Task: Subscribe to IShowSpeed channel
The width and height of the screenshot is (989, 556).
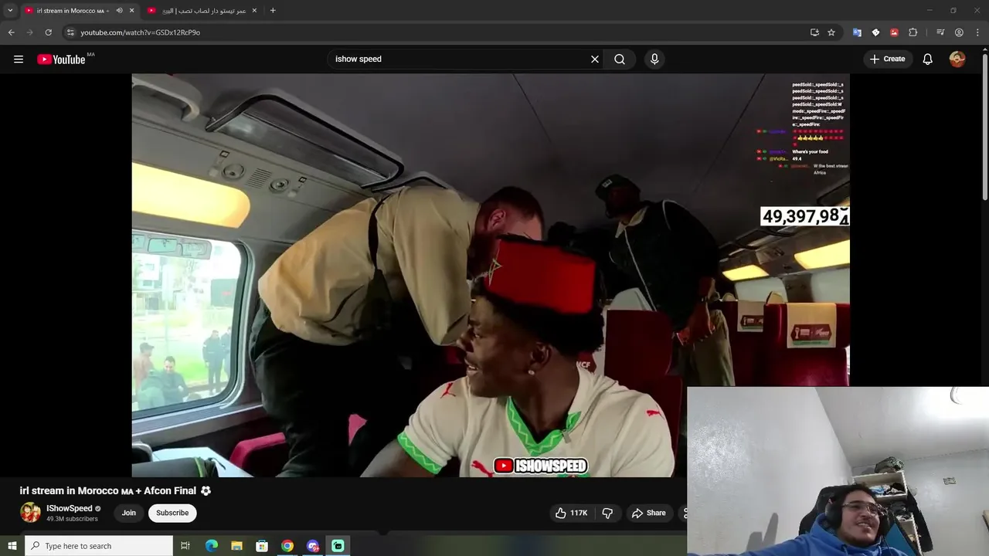Action: (x=172, y=513)
